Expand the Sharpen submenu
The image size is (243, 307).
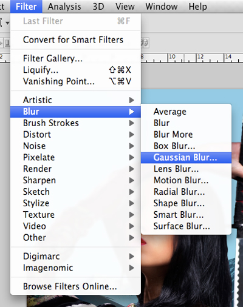pos(75,180)
